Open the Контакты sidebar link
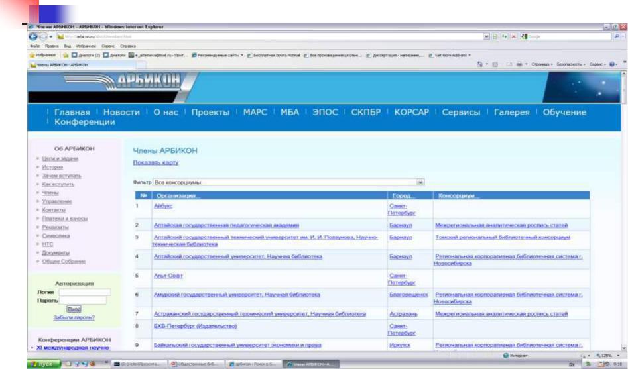 click(x=54, y=210)
